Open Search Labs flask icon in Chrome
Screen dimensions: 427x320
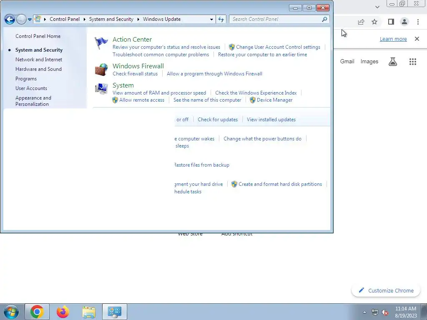tap(393, 62)
